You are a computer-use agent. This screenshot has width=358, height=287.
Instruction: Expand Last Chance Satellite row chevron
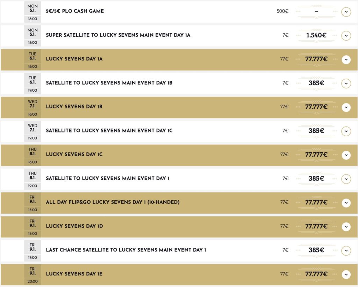346,251
